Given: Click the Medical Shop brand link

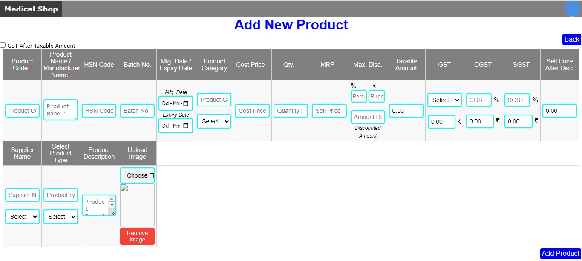Looking at the screenshot, I should (31, 9).
